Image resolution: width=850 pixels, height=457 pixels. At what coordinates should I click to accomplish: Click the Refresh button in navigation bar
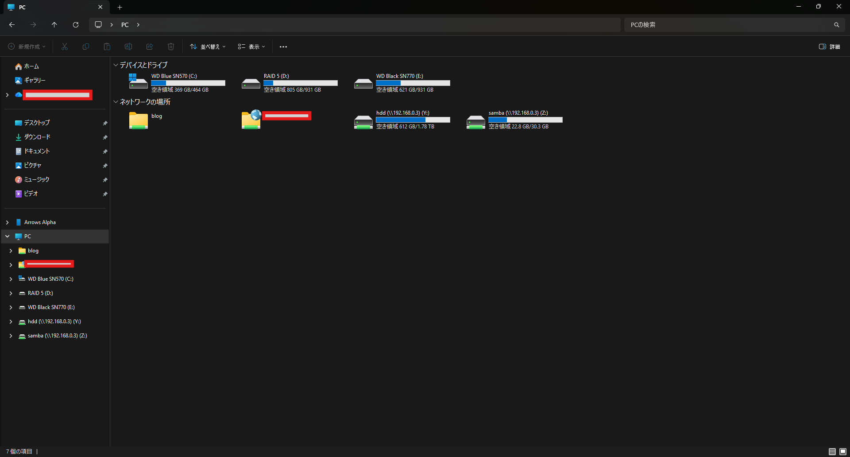(76, 25)
